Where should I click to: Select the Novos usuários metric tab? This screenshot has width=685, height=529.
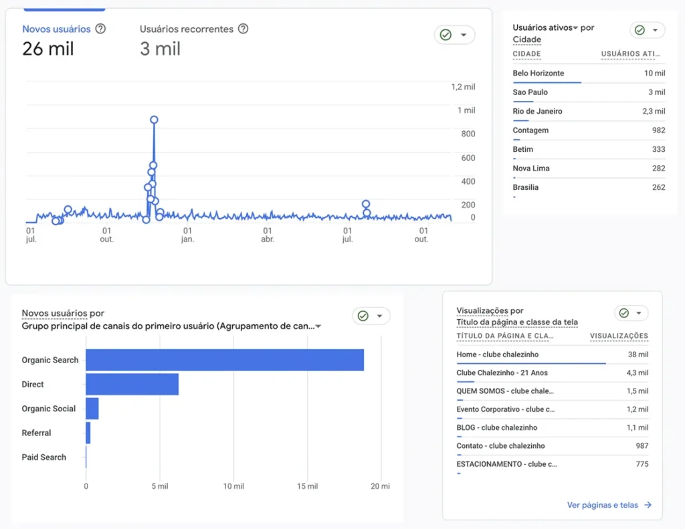[x=56, y=29]
